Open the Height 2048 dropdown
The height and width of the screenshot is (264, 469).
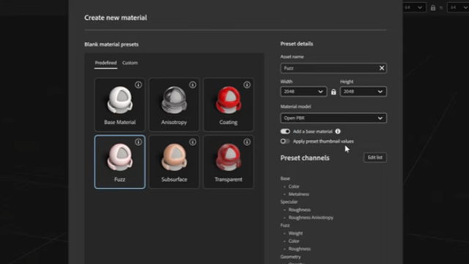click(x=363, y=92)
